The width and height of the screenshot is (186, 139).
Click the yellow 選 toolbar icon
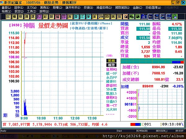[33, 17]
